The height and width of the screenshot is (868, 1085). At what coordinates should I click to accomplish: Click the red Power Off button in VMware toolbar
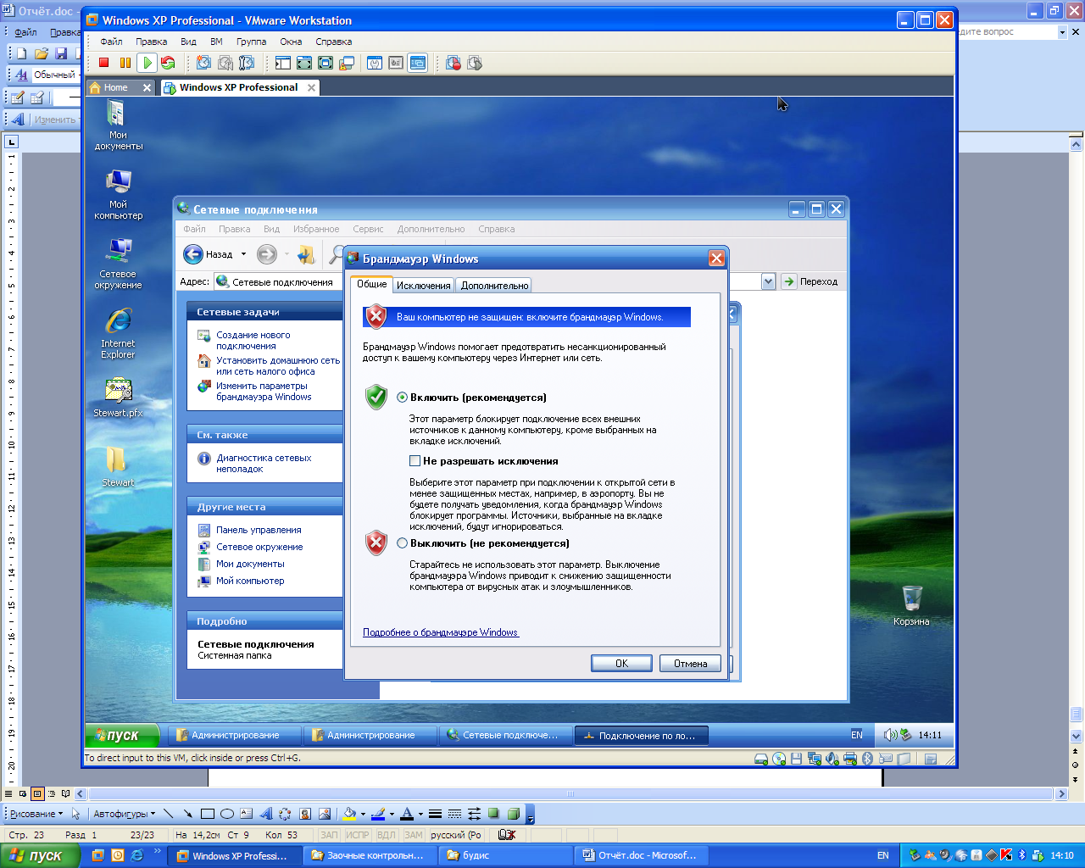click(103, 63)
